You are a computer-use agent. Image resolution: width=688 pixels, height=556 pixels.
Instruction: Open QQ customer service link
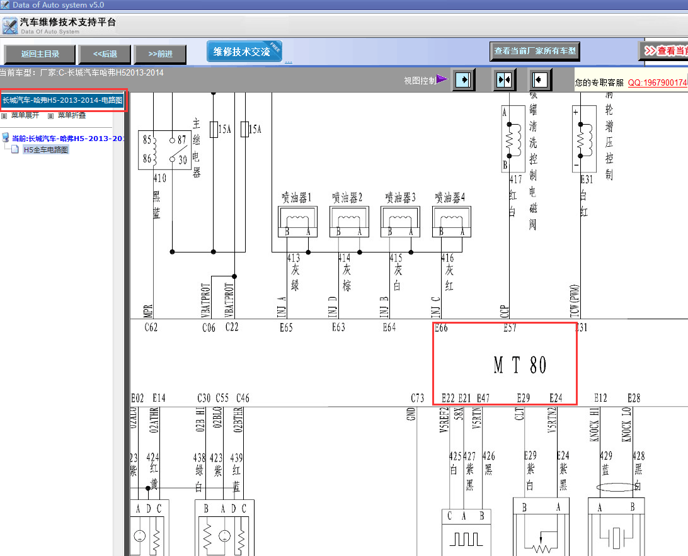(x=658, y=82)
